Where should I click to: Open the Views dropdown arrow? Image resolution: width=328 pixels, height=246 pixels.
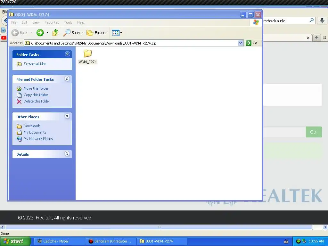tap(121, 33)
